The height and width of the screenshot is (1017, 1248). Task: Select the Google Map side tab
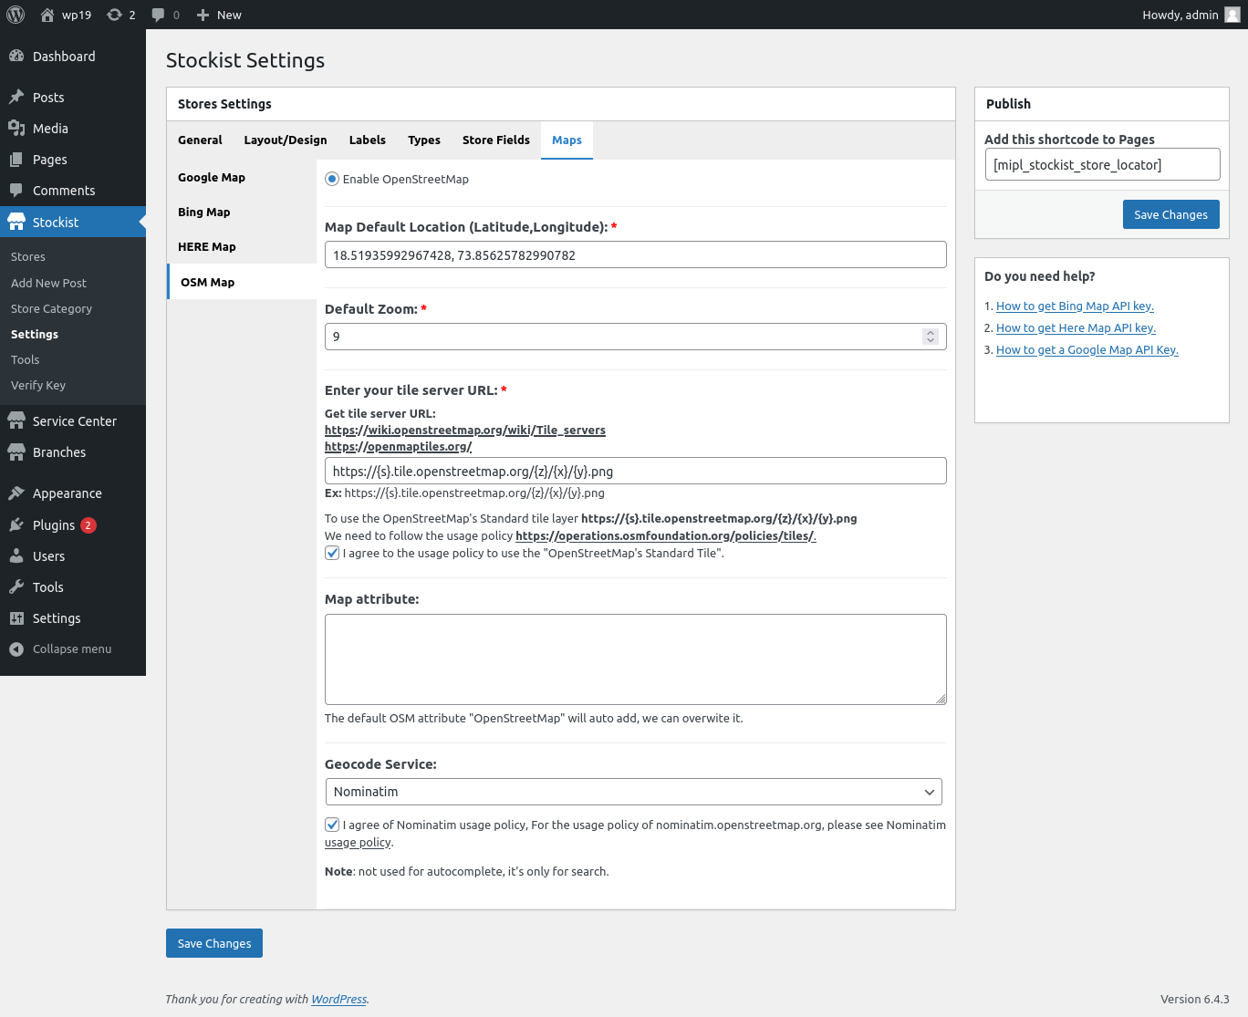212,178
